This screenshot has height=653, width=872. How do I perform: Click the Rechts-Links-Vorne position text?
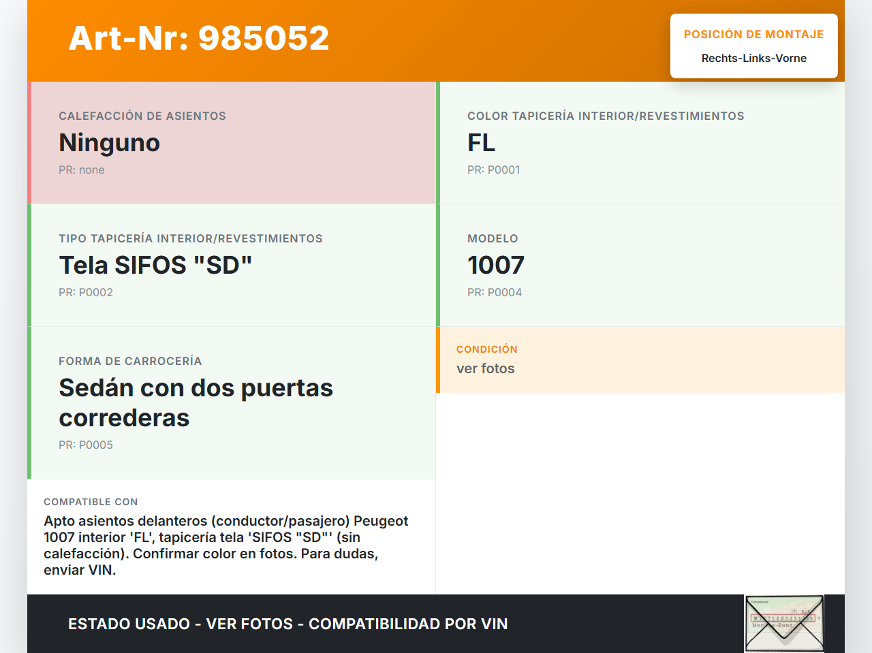[x=753, y=59]
